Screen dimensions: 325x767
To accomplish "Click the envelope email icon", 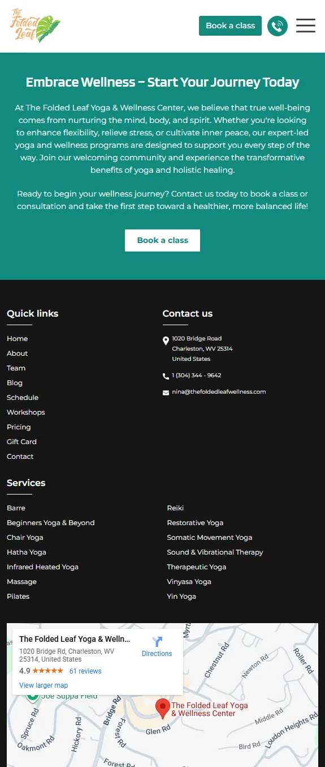I will pos(166,393).
